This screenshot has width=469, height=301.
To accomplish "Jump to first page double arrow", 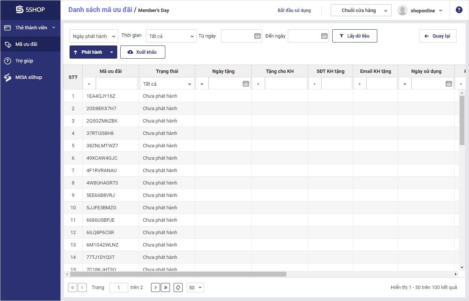I will pos(73,287).
